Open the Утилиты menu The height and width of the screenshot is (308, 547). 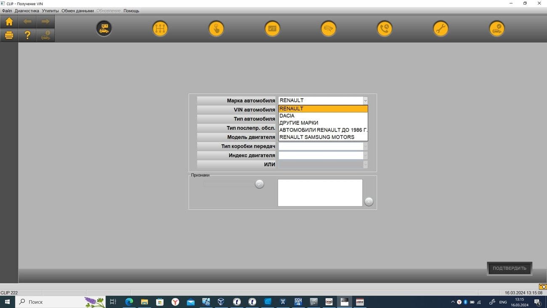click(x=50, y=11)
